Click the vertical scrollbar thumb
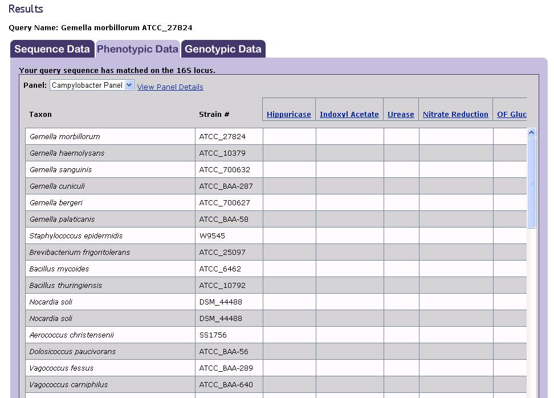Screen dimensions: 554x398 coord(531,183)
